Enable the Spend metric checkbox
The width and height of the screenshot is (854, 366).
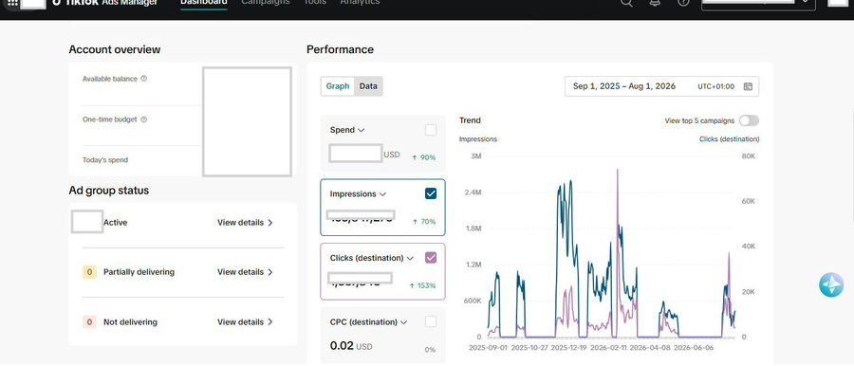coord(430,130)
